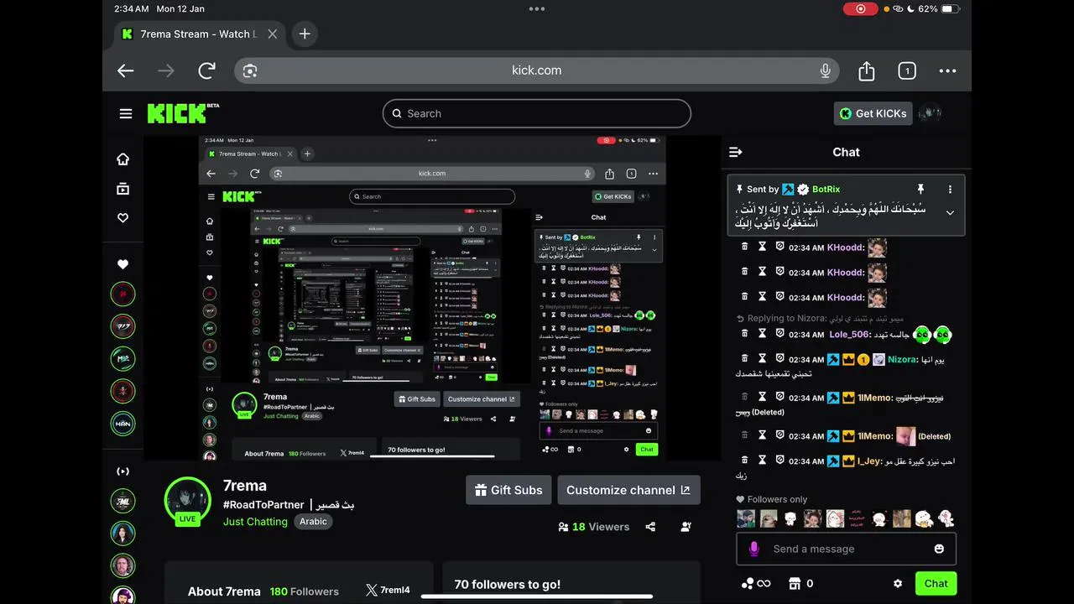Ban l_Jey with the shield icon
Screen dimensions: 1074x604
pyautogui.click(x=779, y=461)
